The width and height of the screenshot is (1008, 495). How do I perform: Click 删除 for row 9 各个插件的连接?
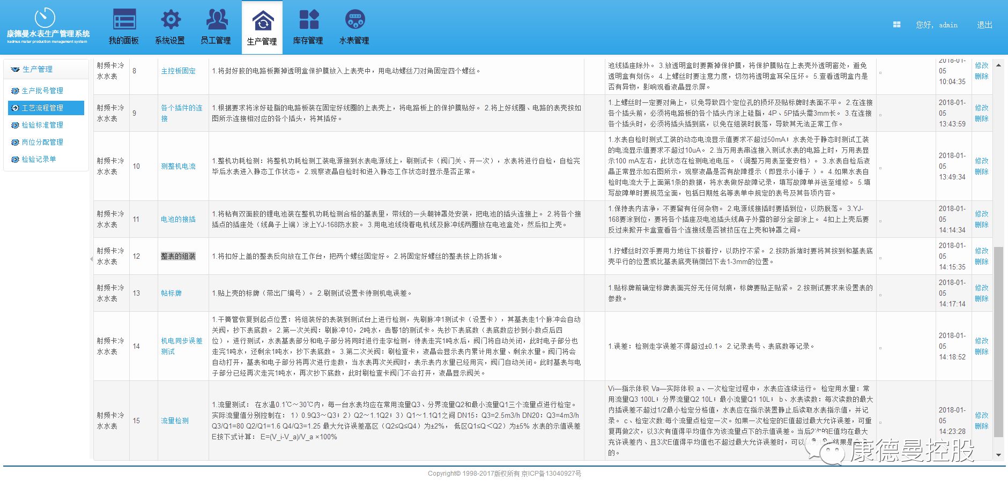click(981, 118)
